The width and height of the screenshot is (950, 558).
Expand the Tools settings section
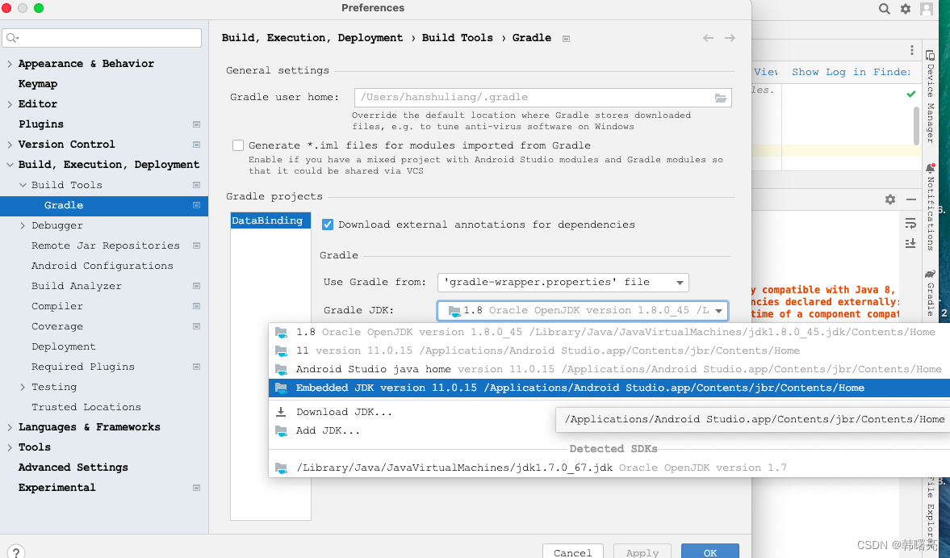(10, 447)
